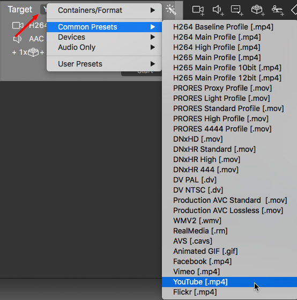Select the RealMedia [.rm] preset
The image size is (297, 300).
pyautogui.click(x=229, y=231)
